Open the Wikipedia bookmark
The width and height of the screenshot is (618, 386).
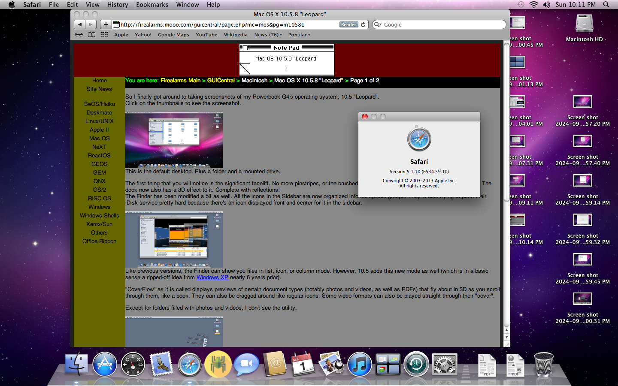tap(236, 35)
